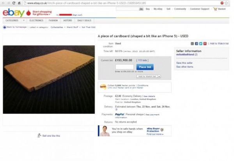Go to browser home icon

tap(19, 3)
